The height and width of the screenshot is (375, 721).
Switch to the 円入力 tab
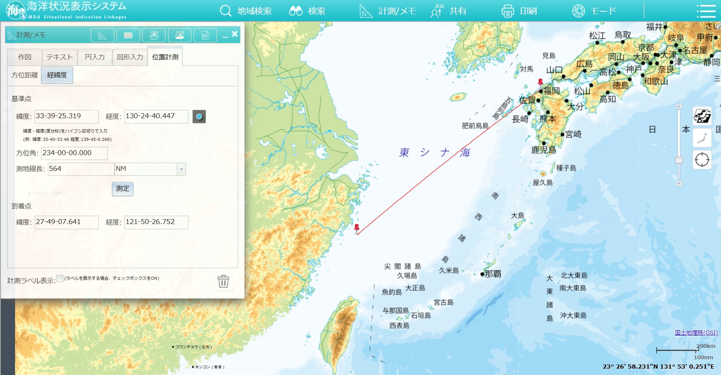[95, 57]
